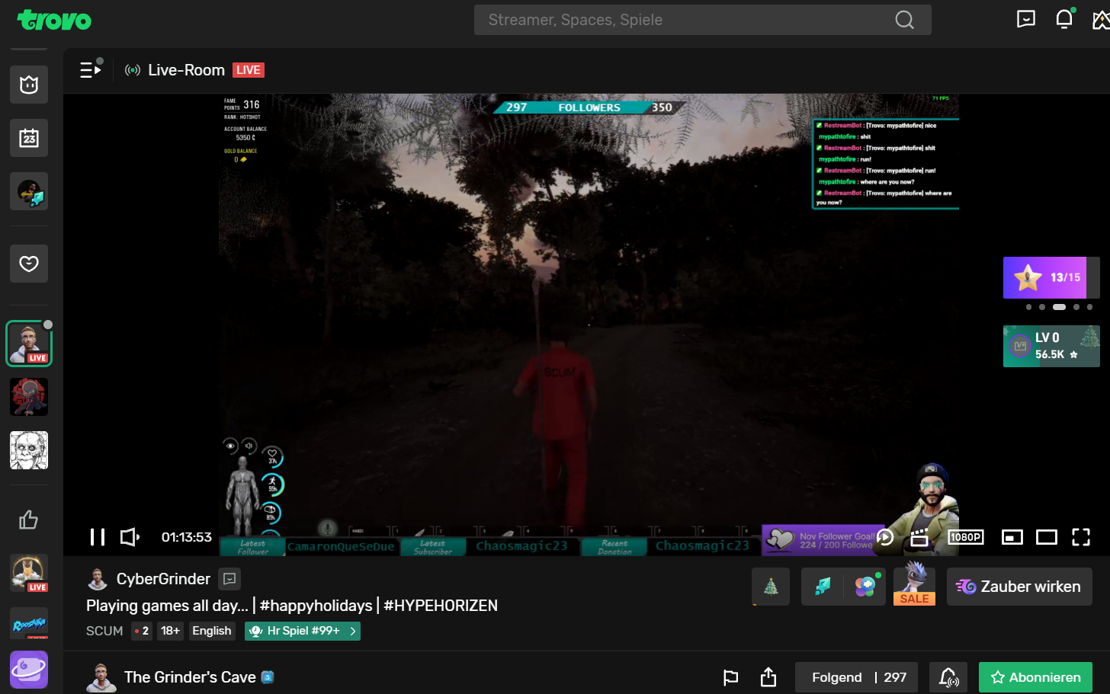Open the sketched skull avatar channel in the sidebar
The image size is (1110, 694).
click(x=29, y=450)
